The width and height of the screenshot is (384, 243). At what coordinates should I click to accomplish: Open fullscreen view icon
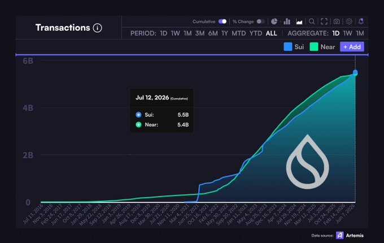click(x=324, y=21)
